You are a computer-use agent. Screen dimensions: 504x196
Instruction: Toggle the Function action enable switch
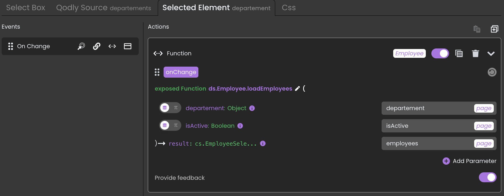(x=440, y=53)
